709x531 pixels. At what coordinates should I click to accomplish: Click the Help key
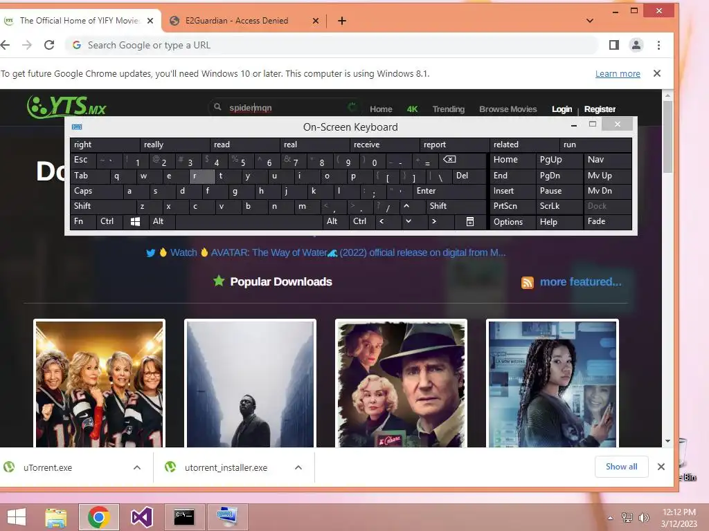(x=559, y=222)
